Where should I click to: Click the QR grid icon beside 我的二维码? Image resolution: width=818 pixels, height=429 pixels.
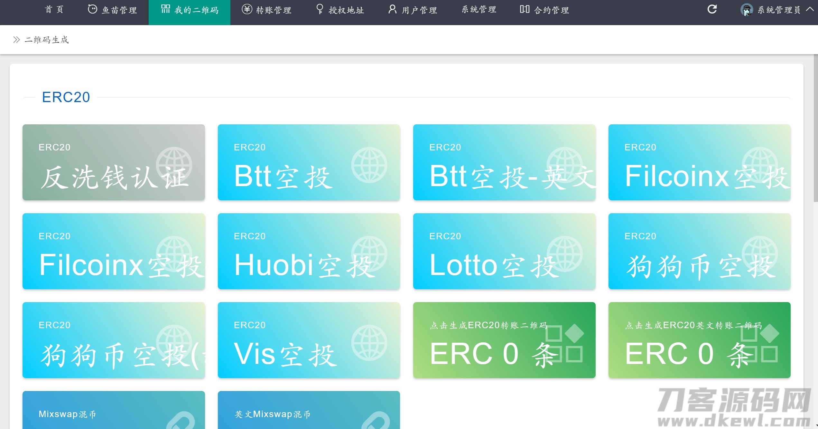coord(165,9)
